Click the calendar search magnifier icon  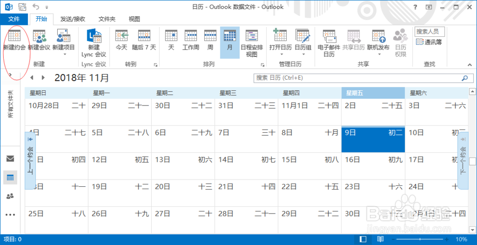tap(465, 78)
